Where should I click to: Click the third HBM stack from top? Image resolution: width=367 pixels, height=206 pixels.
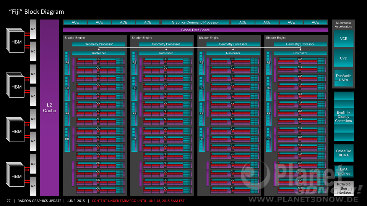[15, 130]
